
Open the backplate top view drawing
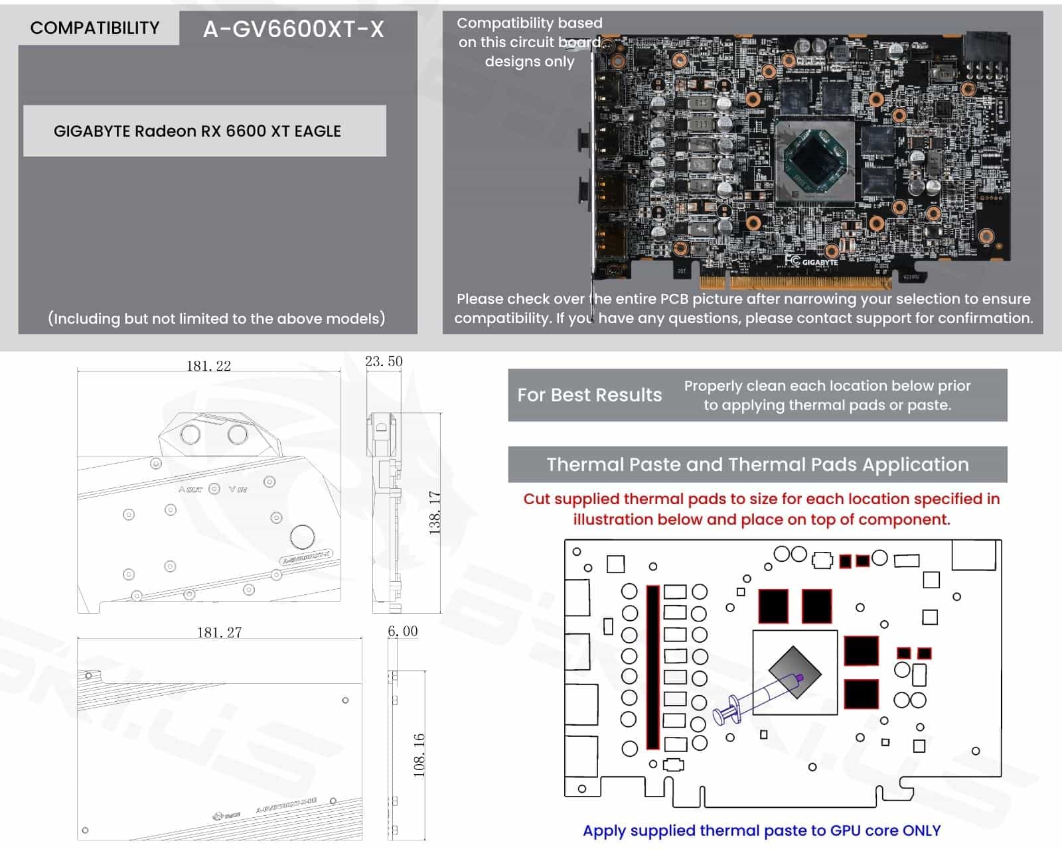tap(220, 755)
